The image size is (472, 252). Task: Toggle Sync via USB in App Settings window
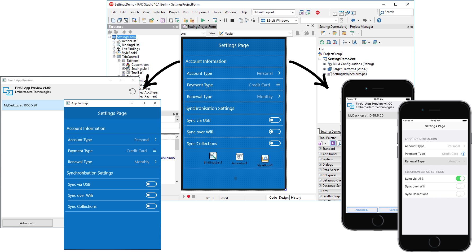coord(151,184)
